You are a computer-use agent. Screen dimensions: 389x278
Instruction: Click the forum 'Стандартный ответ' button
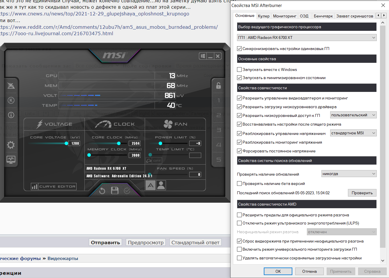click(x=195, y=242)
